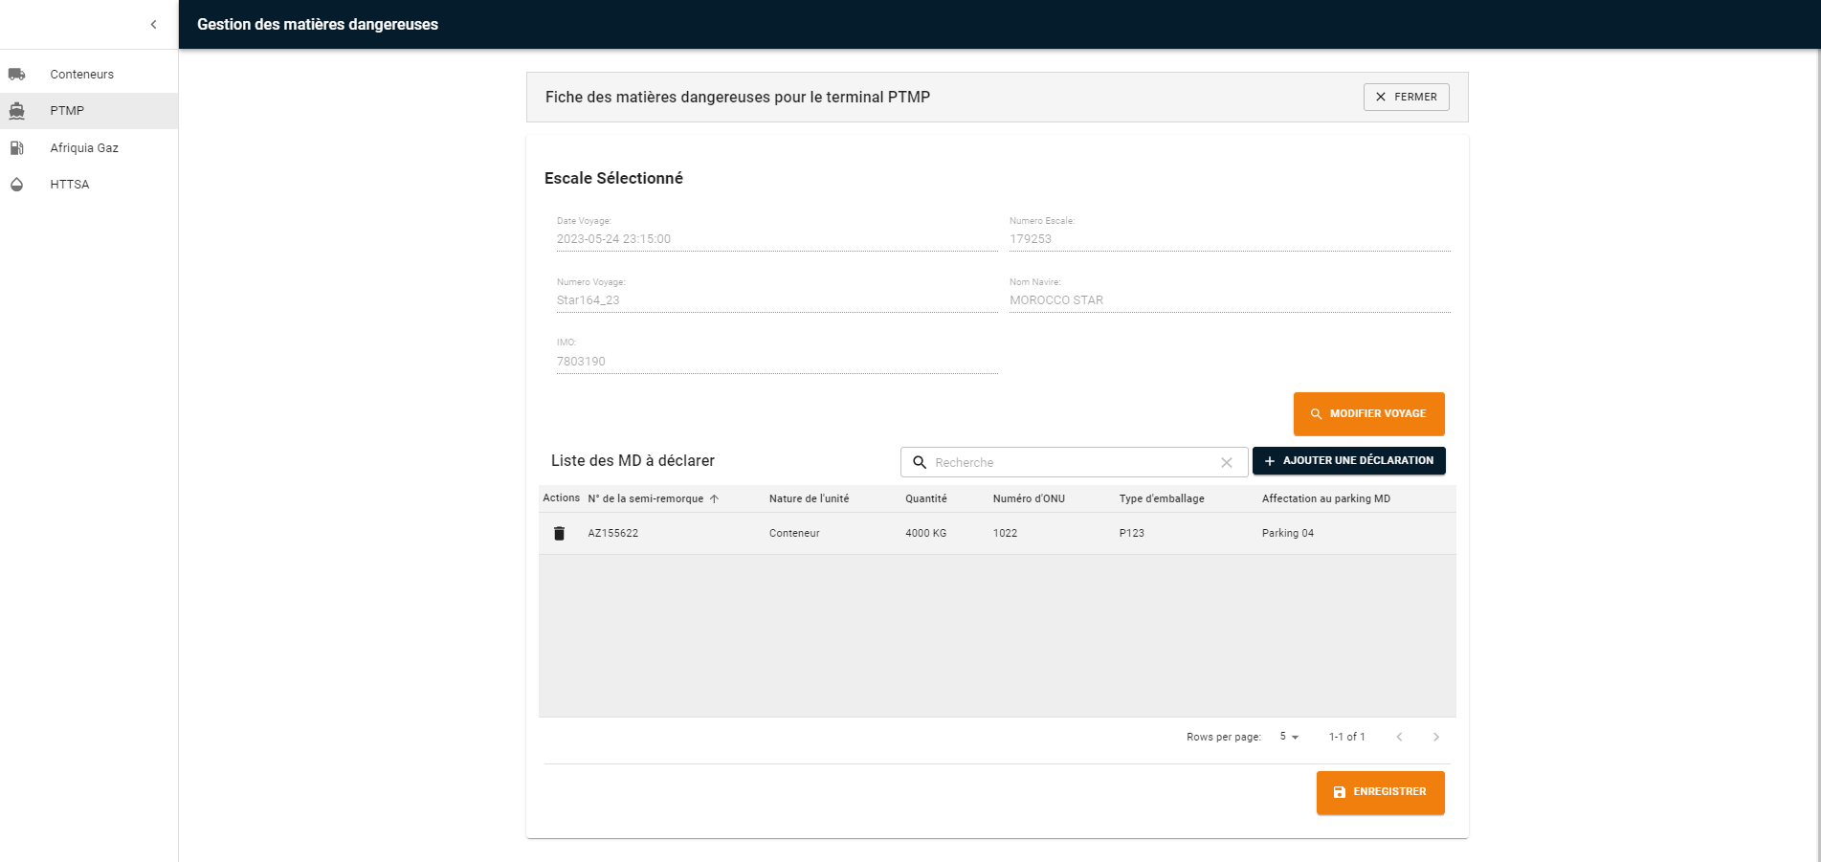The height and width of the screenshot is (862, 1821).
Task: Open the HTTSA terminal section
Action: click(x=70, y=185)
